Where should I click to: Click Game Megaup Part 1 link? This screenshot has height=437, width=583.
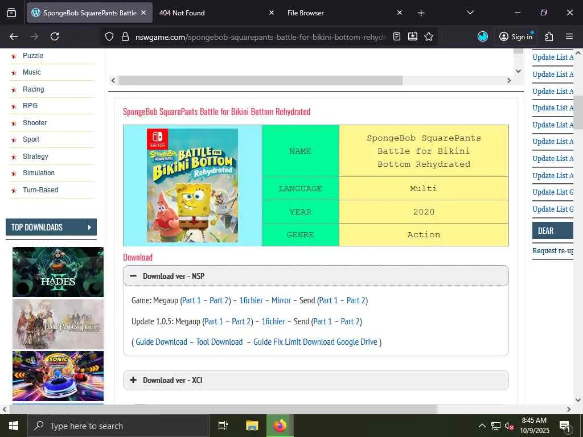coord(191,300)
